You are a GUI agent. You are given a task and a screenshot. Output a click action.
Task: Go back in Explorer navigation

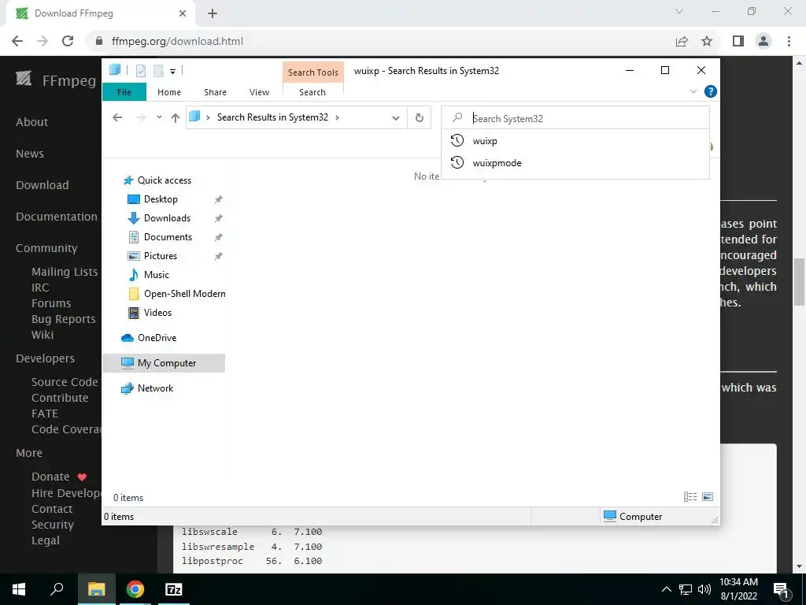117,118
